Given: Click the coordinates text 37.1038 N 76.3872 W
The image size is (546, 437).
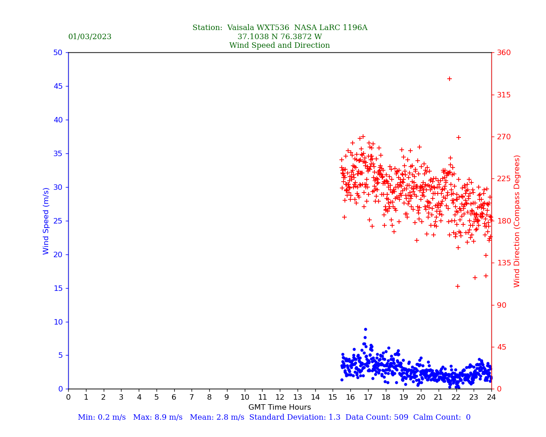Looking at the screenshot, I should click(279, 37).
